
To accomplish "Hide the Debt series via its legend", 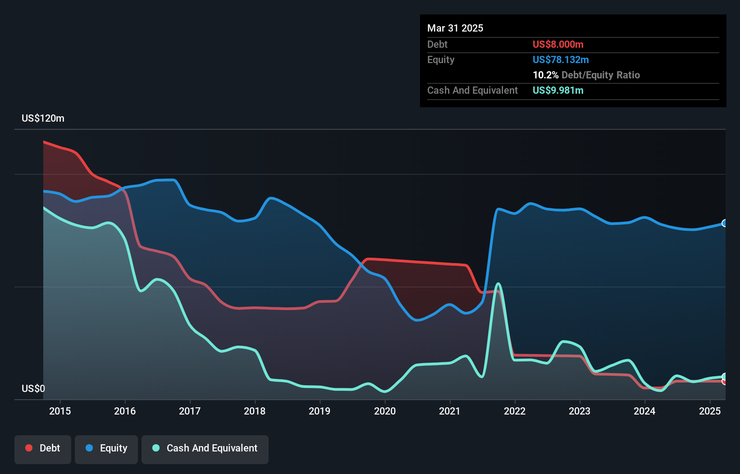I will pyautogui.click(x=43, y=448).
